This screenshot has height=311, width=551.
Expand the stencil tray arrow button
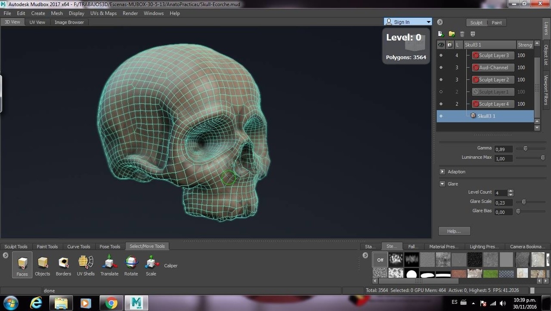point(365,255)
